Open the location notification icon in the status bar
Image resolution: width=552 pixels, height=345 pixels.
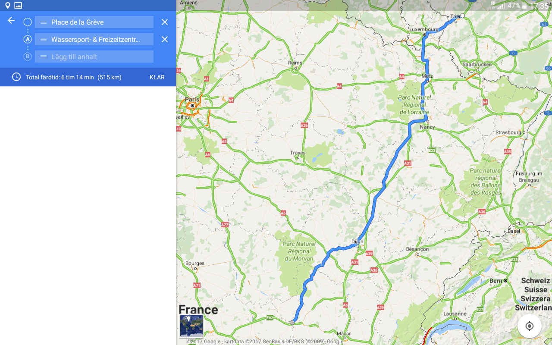[7, 5]
